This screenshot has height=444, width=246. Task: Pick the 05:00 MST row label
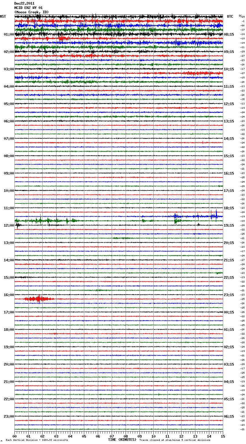pyautogui.click(x=9, y=104)
